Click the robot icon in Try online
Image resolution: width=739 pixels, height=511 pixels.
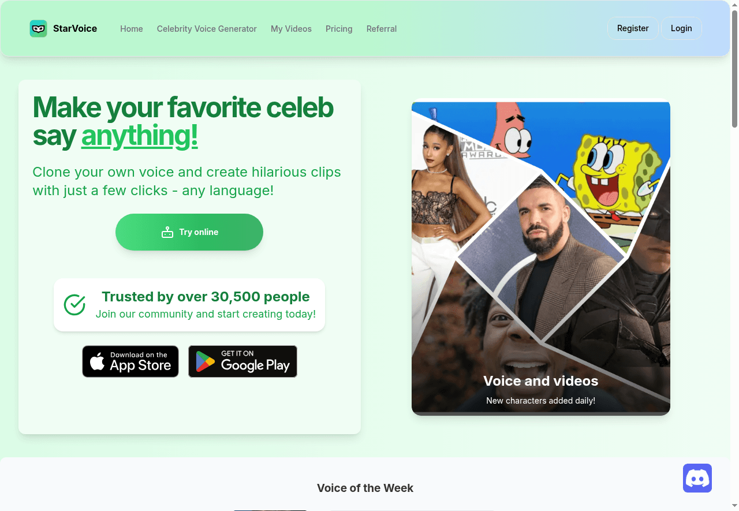click(x=167, y=232)
